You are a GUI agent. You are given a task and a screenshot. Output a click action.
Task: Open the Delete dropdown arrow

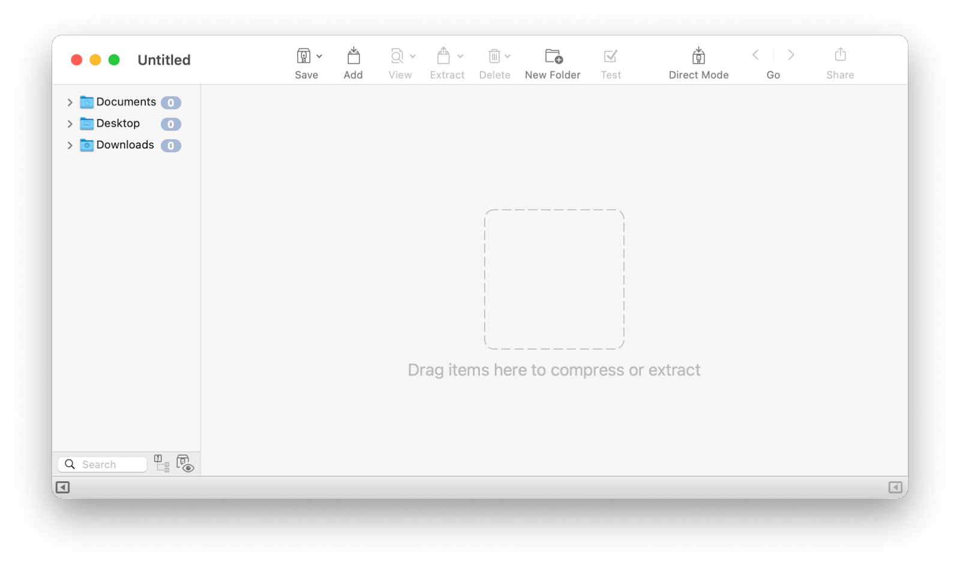pyautogui.click(x=508, y=56)
